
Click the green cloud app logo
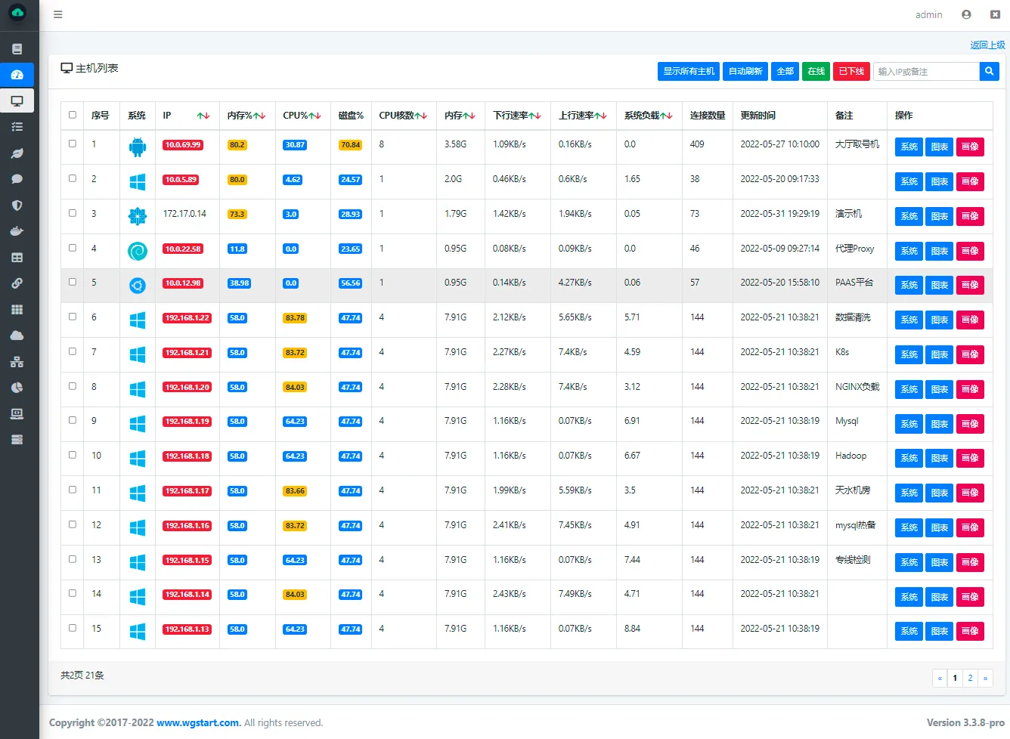click(17, 13)
